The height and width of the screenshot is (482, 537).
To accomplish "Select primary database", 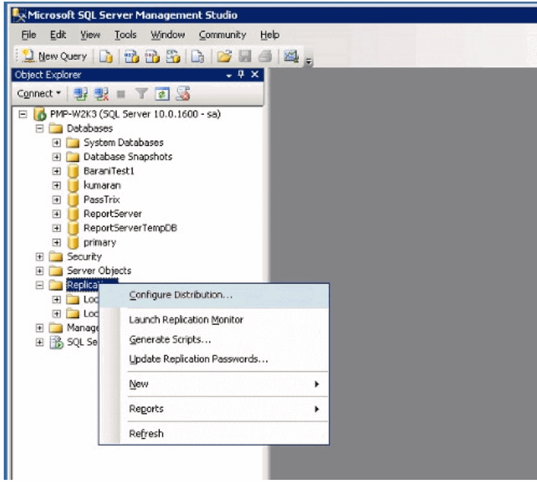I will [100, 243].
